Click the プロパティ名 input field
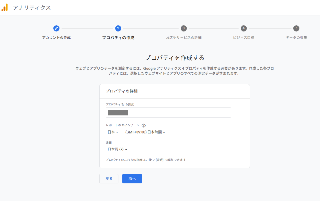 168,112
